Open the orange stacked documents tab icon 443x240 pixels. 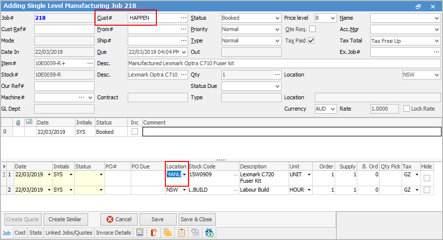(x=167, y=233)
